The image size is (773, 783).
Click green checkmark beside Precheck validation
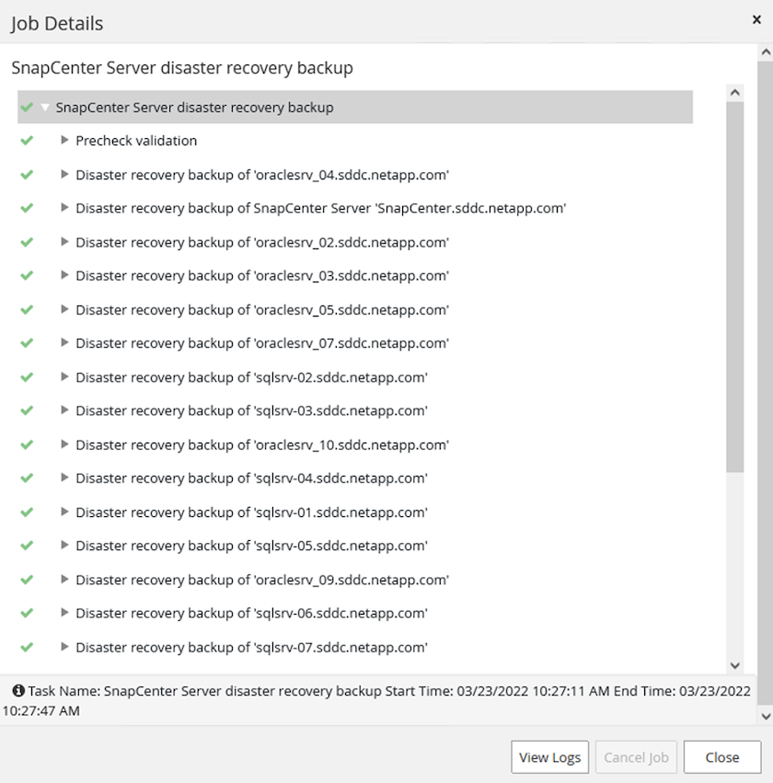point(27,141)
